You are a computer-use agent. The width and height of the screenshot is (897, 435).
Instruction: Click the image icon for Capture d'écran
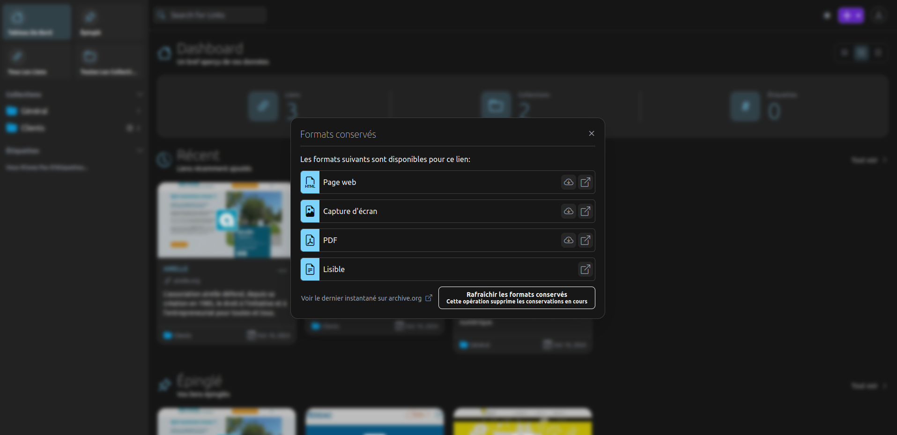click(x=310, y=211)
